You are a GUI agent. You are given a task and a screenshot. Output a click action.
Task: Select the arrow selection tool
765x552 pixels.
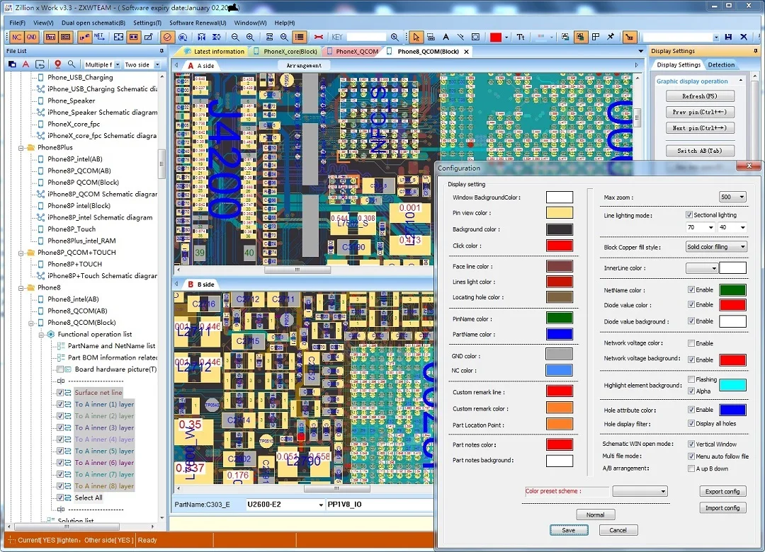[416, 37]
